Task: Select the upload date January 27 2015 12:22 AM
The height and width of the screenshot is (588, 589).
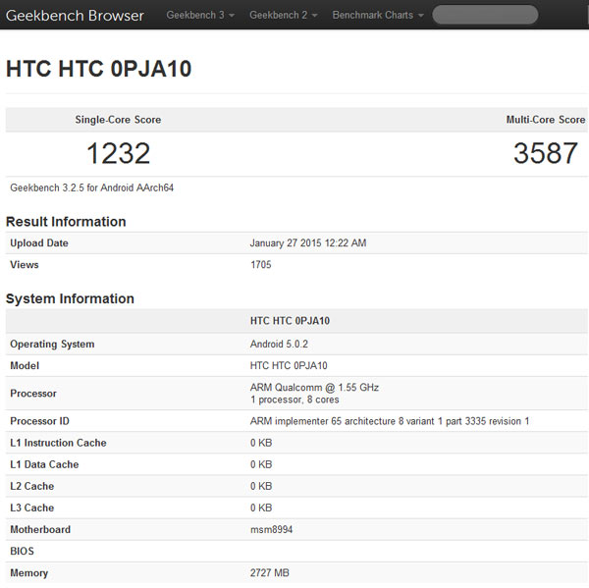Action: pos(308,243)
